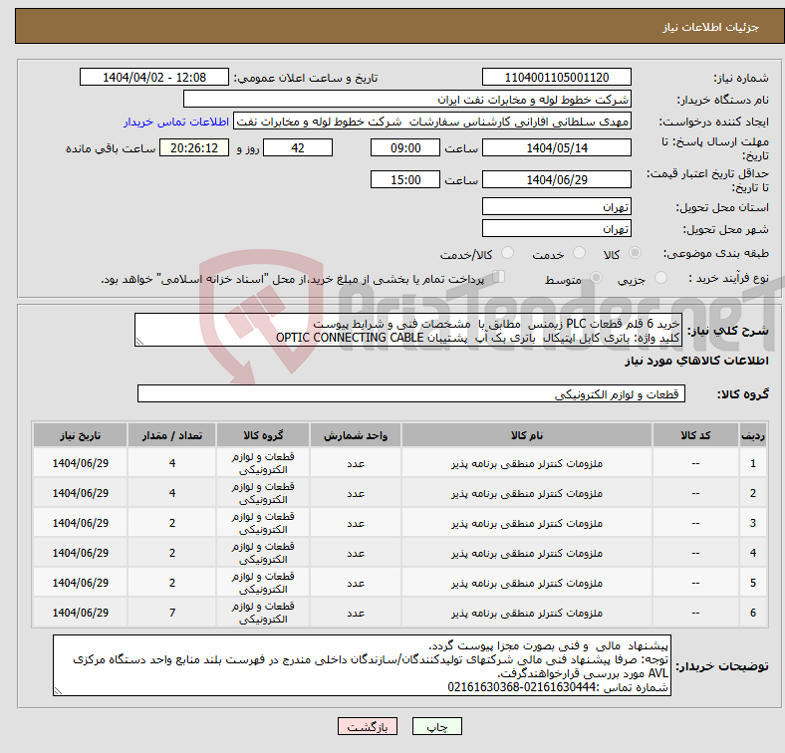Viewport: 785px width, 753px height.
Task: Toggle the treasury bonds payment checkbox
Action: (499, 277)
